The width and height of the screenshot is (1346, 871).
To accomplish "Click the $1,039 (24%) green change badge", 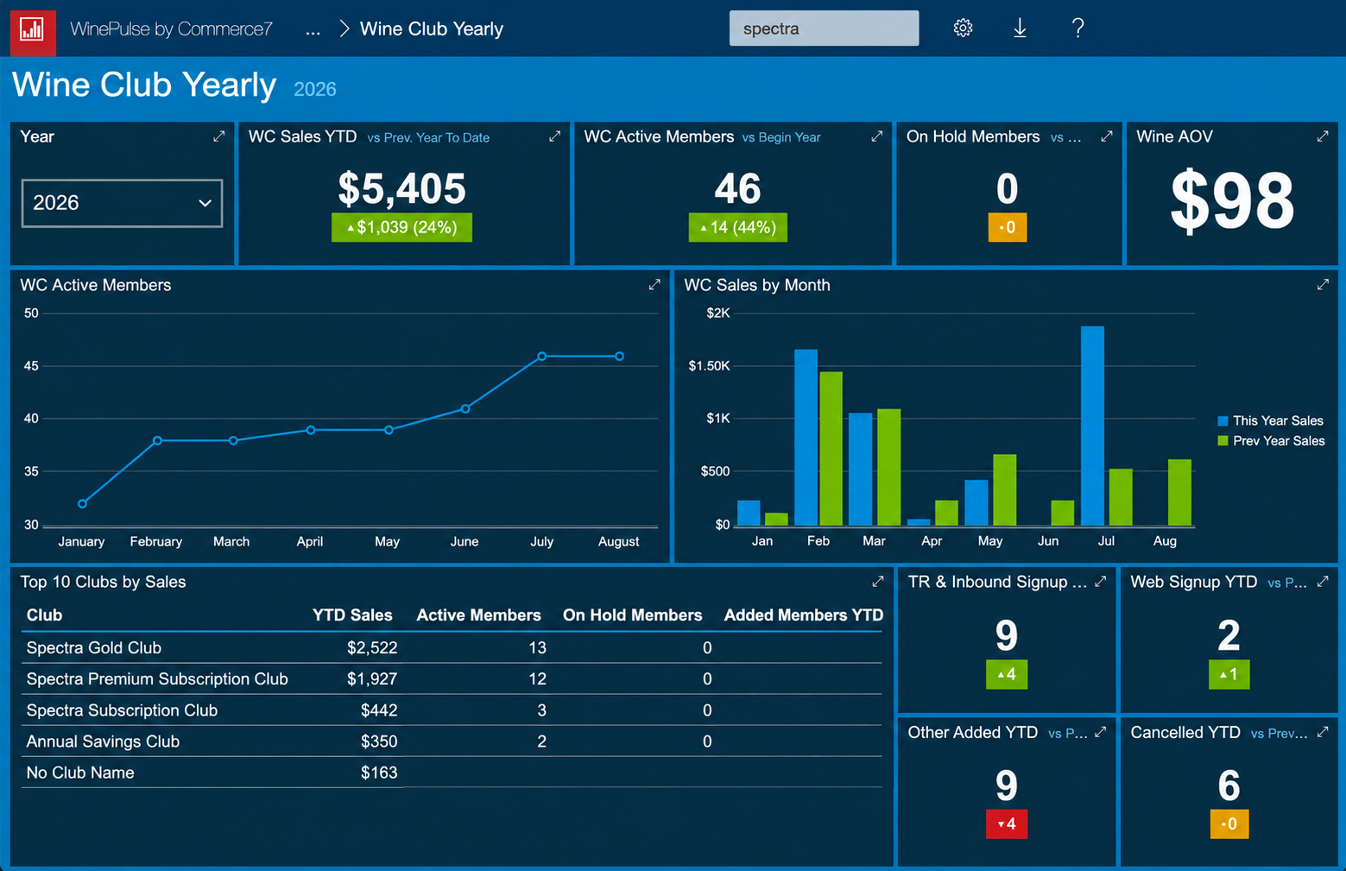I will coord(401,228).
